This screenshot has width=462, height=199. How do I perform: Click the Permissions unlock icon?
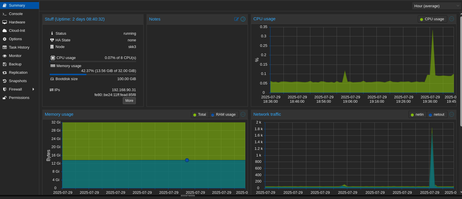click(5, 98)
